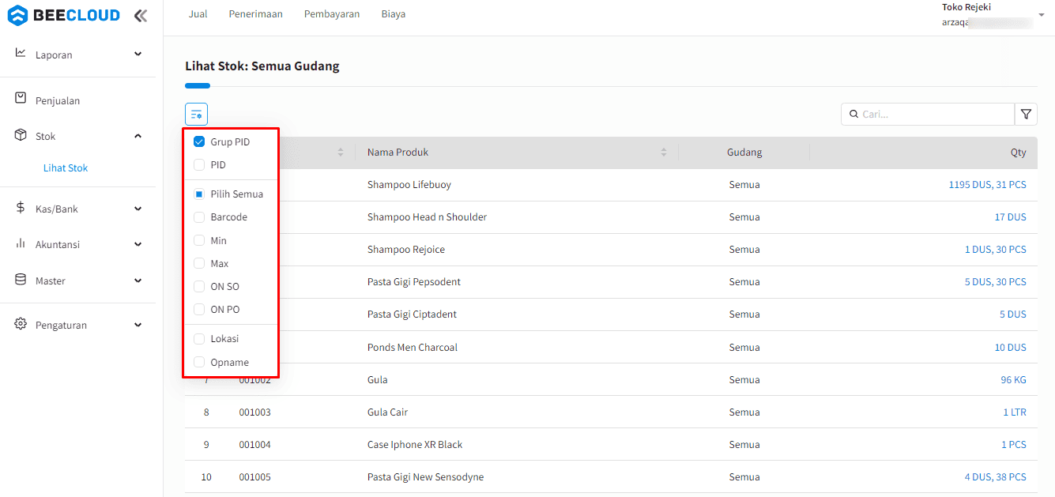Screen dimensions: 1055x497
Task: Enable the Grup PID checkbox
Action: pos(199,142)
